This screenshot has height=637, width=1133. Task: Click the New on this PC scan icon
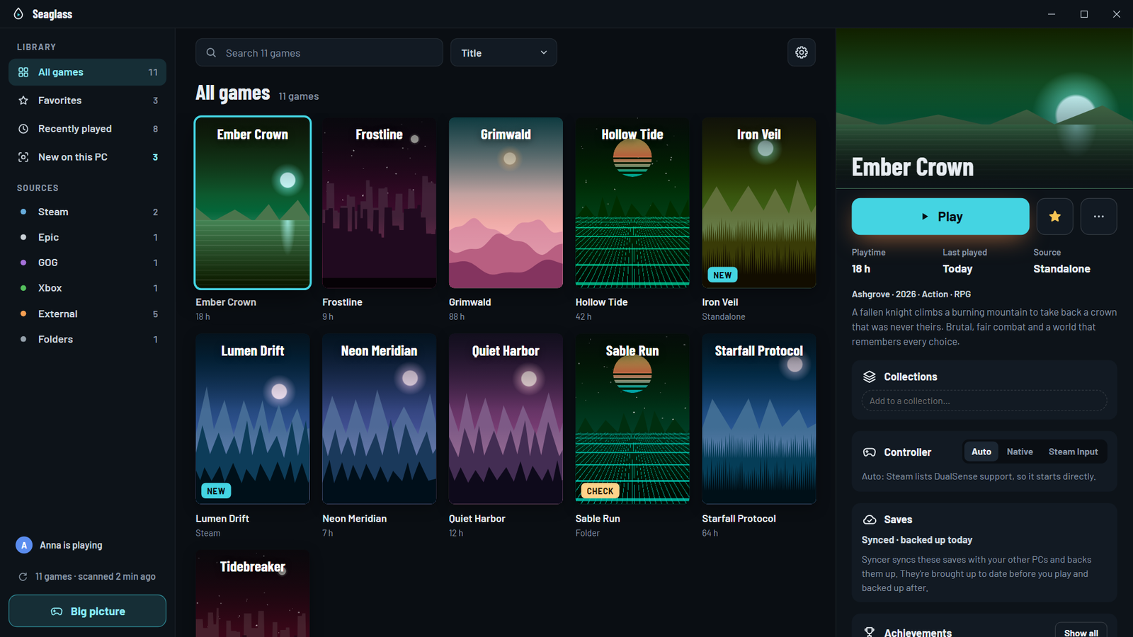[x=23, y=157]
